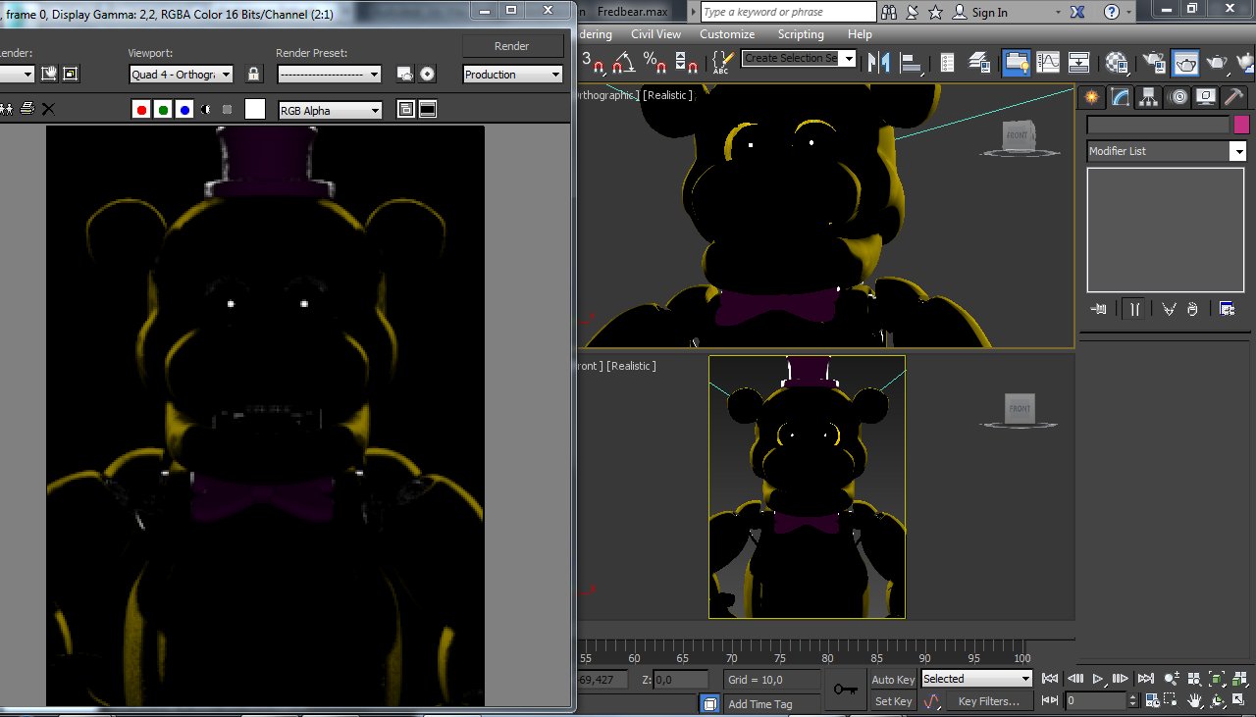Open the Schematic View icon
The image size is (1256, 717).
(1078, 63)
